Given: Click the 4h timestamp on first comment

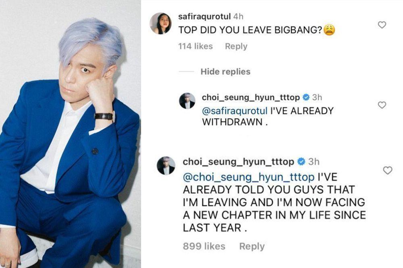Looking at the screenshot, I should (x=238, y=16).
